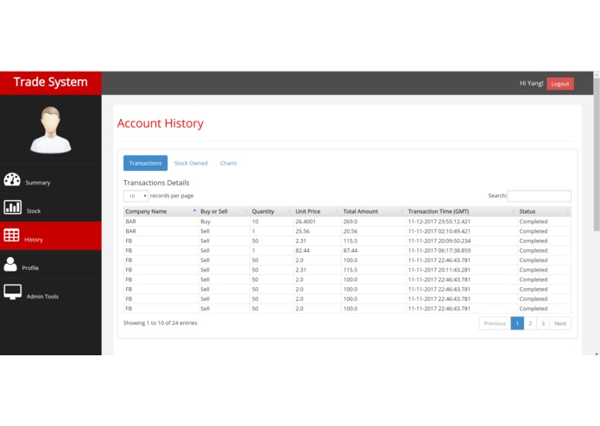
Task: Open the records per page dropdown
Action: coord(136,196)
